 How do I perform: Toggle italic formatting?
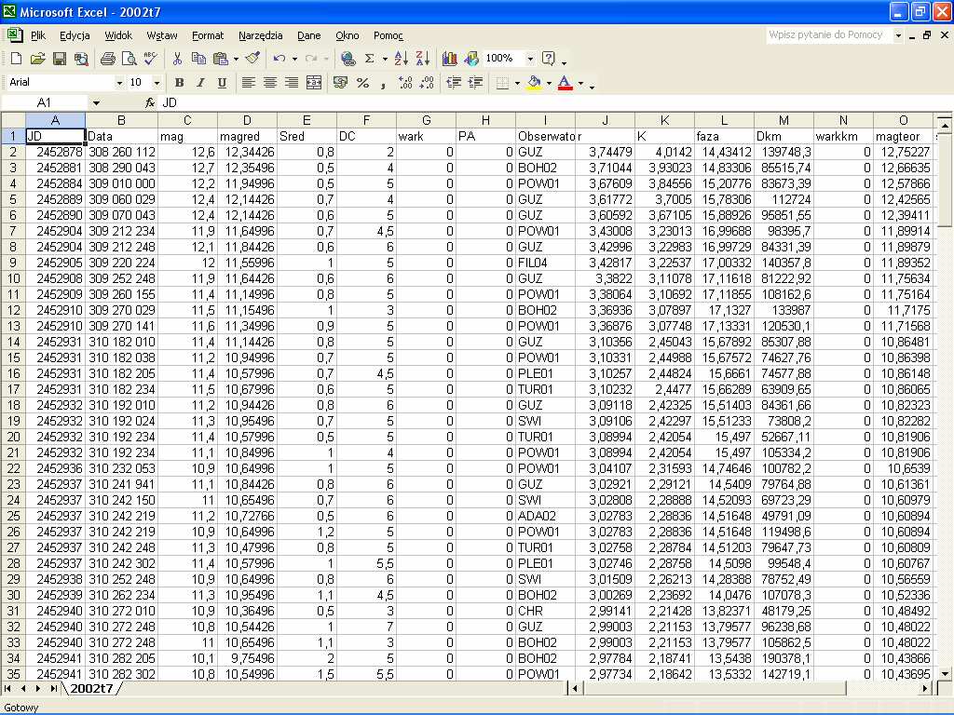200,83
